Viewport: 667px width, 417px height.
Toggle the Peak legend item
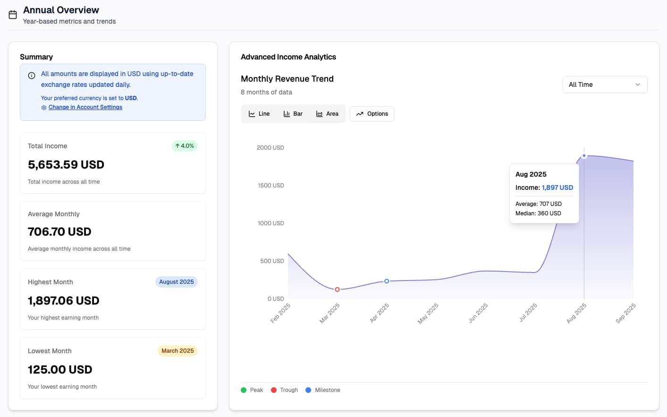pos(252,390)
